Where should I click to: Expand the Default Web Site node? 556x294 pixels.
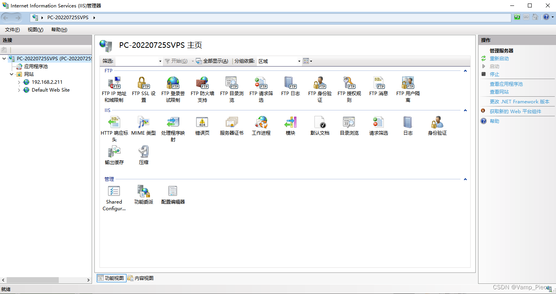(x=19, y=90)
